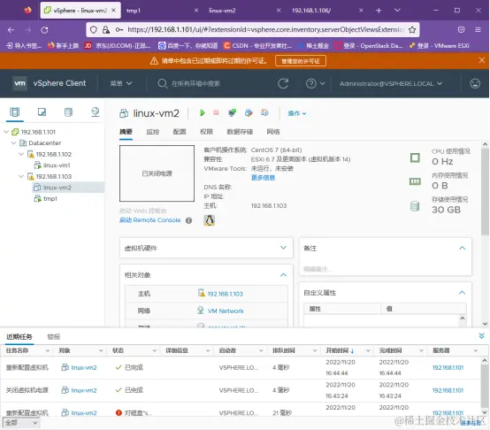Click the Pocket save icon in browser
Viewport: 490px width, 430px height.
click(461, 30)
